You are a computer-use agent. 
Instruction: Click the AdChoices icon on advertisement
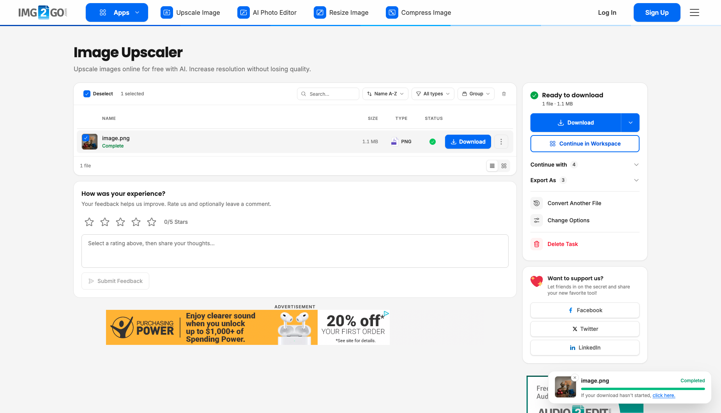[x=386, y=313]
